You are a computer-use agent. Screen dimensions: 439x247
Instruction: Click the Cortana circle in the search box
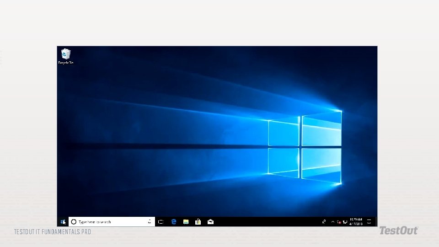click(x=74, y=222)
